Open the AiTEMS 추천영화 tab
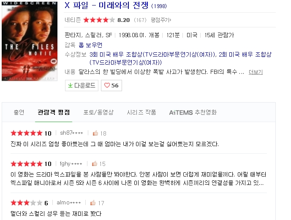The height and width of the screenshot is (220, 291). tap(193, 112)
